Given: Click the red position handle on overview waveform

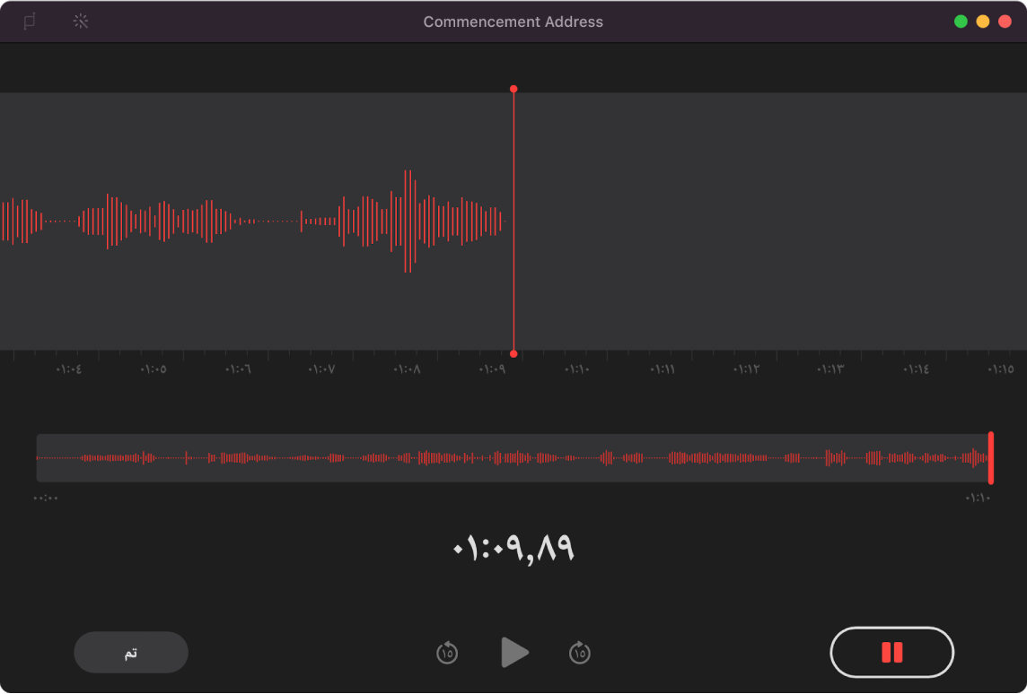Looking at the screenshot, I should tap(990, 457).
